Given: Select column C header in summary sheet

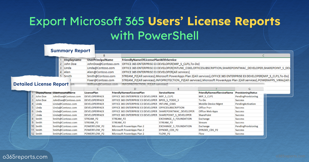Looking at the screenshot, I should tap(205, 55).
